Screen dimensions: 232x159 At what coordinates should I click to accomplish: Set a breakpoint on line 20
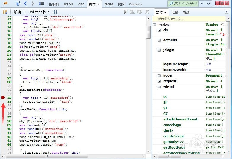[3, 50]
